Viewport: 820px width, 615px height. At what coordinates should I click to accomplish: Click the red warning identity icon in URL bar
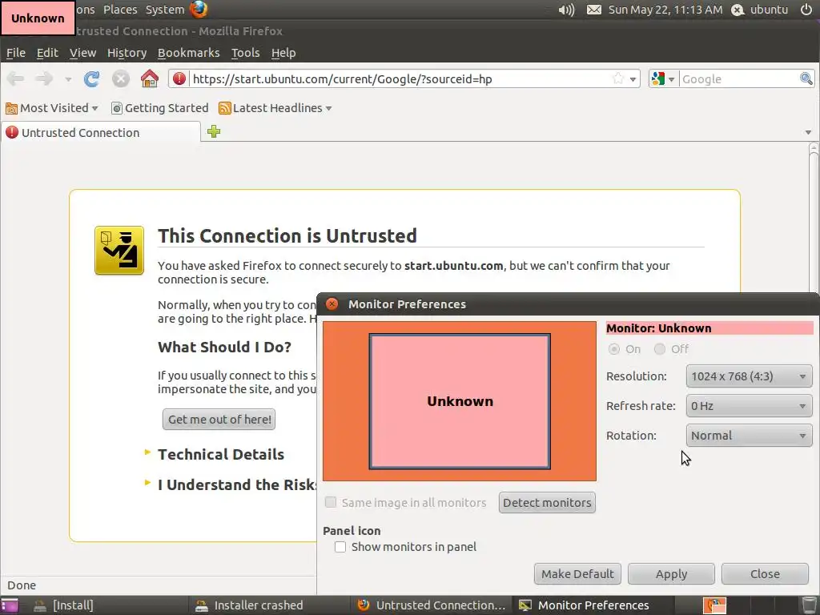(179, 79)
